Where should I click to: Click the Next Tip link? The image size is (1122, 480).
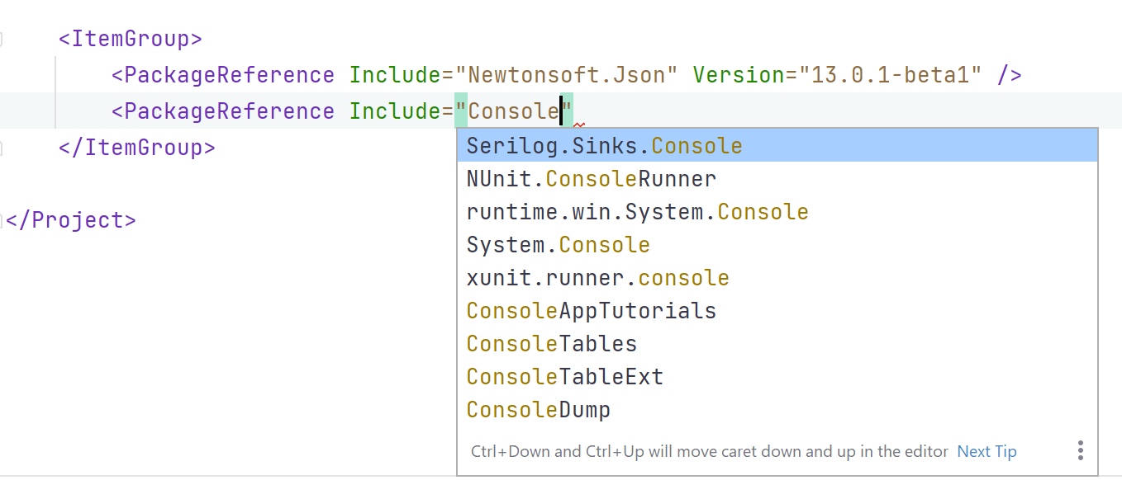987,451
